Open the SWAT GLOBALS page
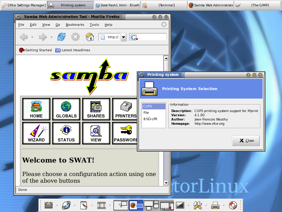Viewport: 282px width, 212px height. pyautogui.click(x=66, y=109)
